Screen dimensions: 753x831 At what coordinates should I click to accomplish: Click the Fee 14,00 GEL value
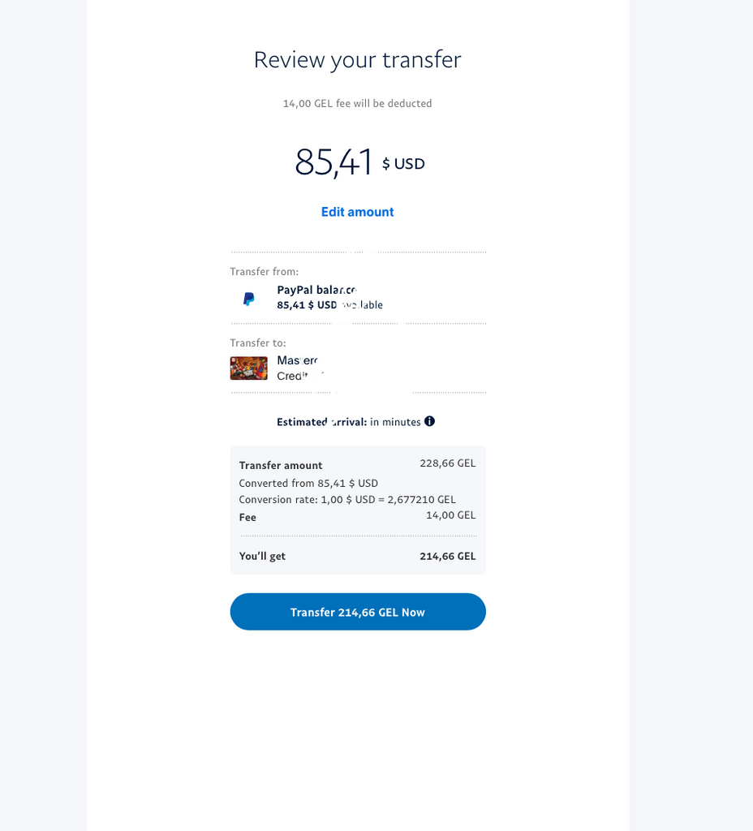[450, 515]
